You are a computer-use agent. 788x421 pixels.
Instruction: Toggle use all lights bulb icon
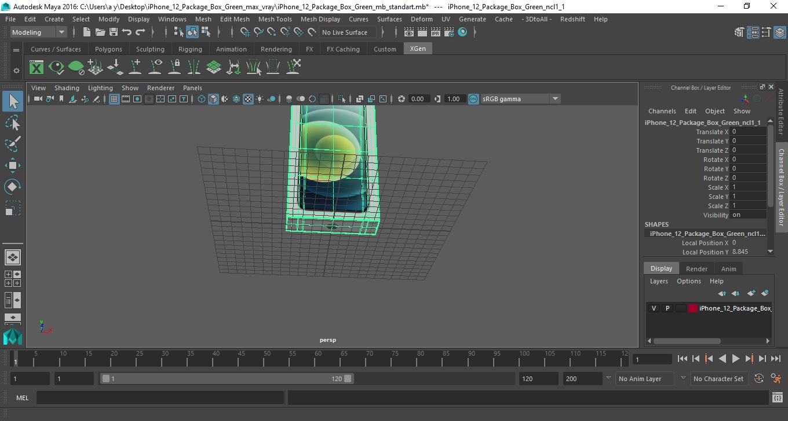260,99
